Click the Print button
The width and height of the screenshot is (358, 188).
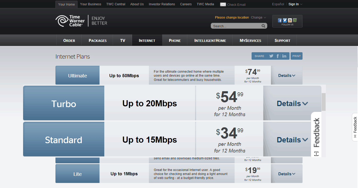pos(296,56)
